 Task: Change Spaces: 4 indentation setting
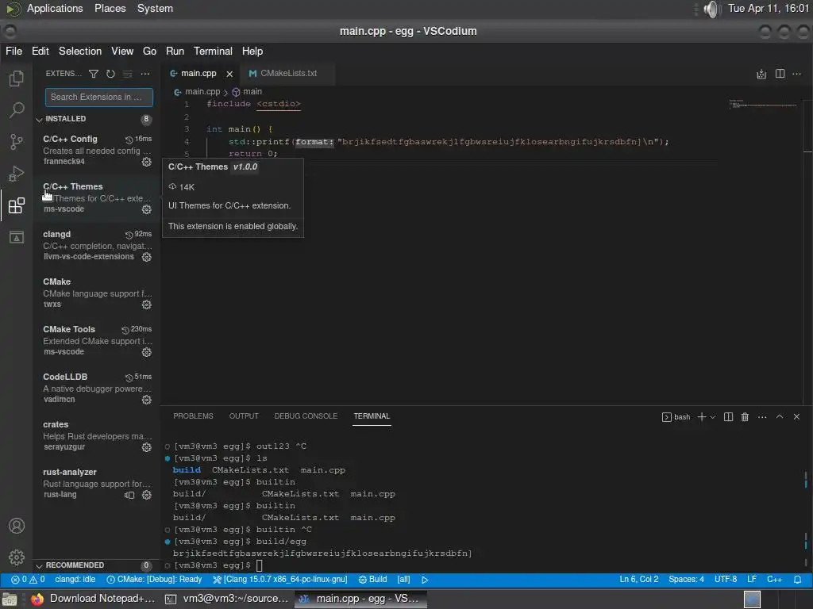686,580
